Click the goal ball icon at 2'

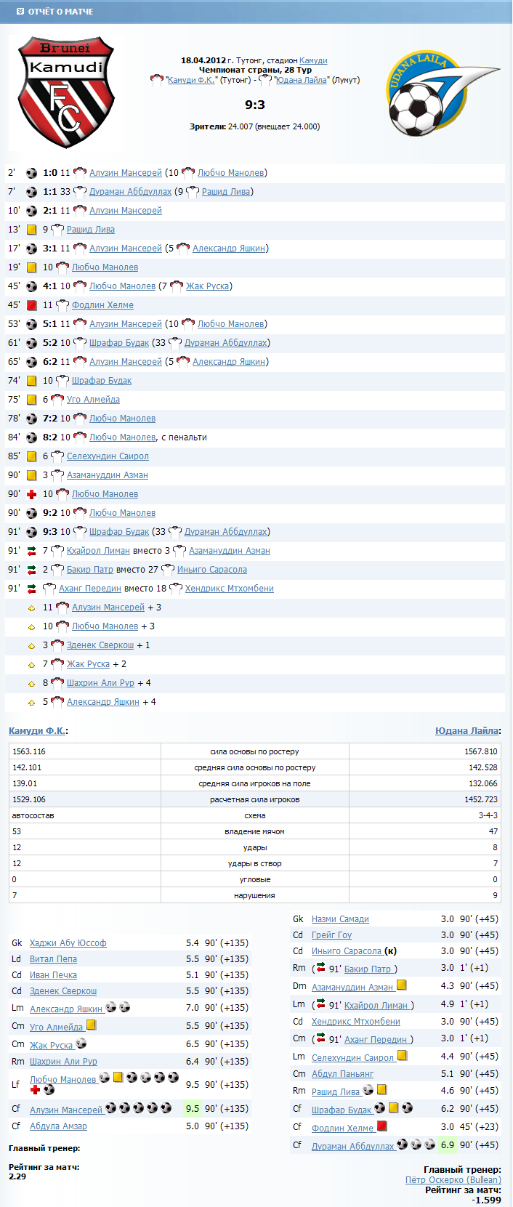(31, 173)
